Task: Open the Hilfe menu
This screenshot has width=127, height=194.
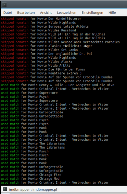Action: [112, 13]
